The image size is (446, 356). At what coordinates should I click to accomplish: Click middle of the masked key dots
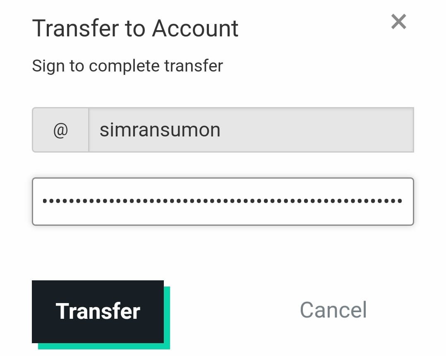(222, 201)
